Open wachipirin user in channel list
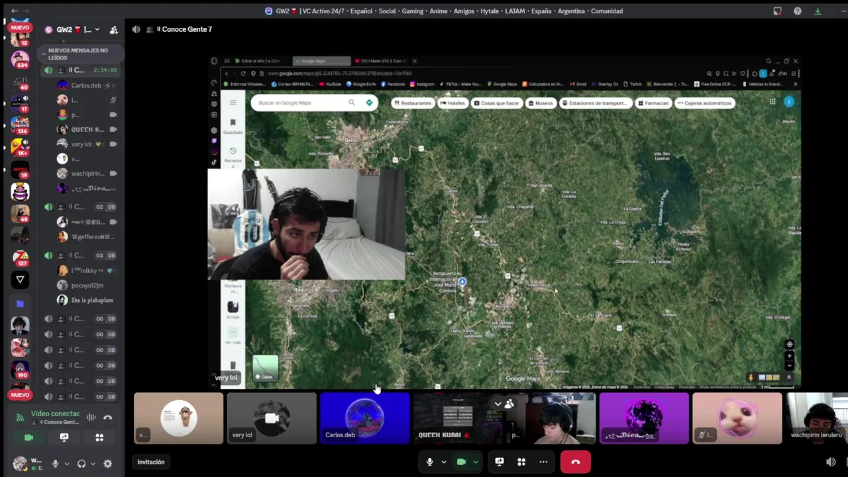Image resolution: width=848 pixels, height=477 pixels. point(86,173)
